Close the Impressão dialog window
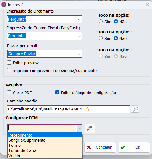 pos(147,4)
